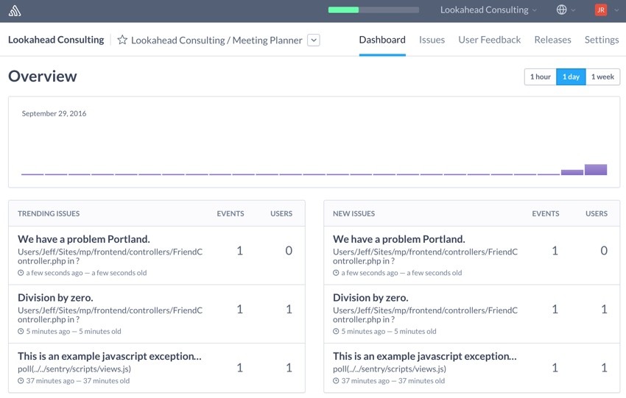This screenshot has width=626, height=398.
Task: Open trending issue Division by zero
Action: pos(55,298)
